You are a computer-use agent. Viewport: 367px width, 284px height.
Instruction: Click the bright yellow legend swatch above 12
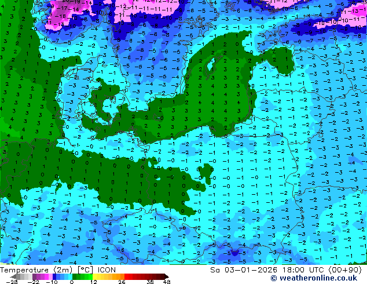pos(94,276)
